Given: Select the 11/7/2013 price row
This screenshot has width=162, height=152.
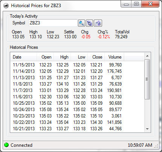Looking at the screenshot, I should click(x=67, y=90).
